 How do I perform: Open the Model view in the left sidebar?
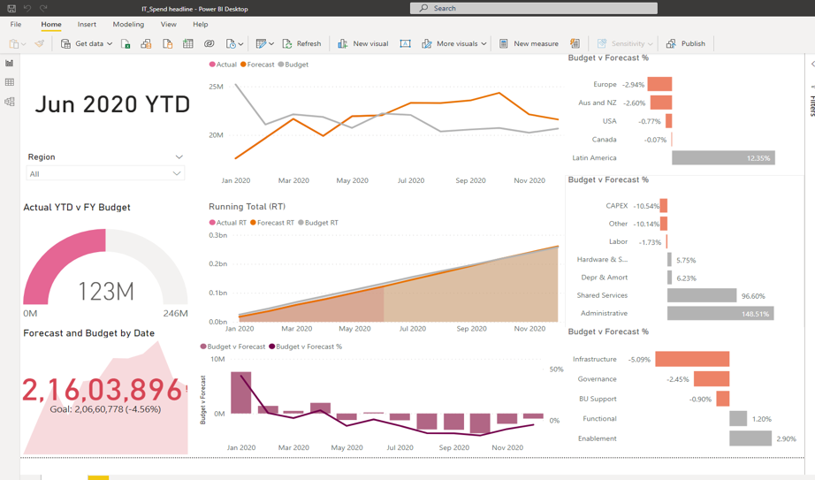[10, 102]
